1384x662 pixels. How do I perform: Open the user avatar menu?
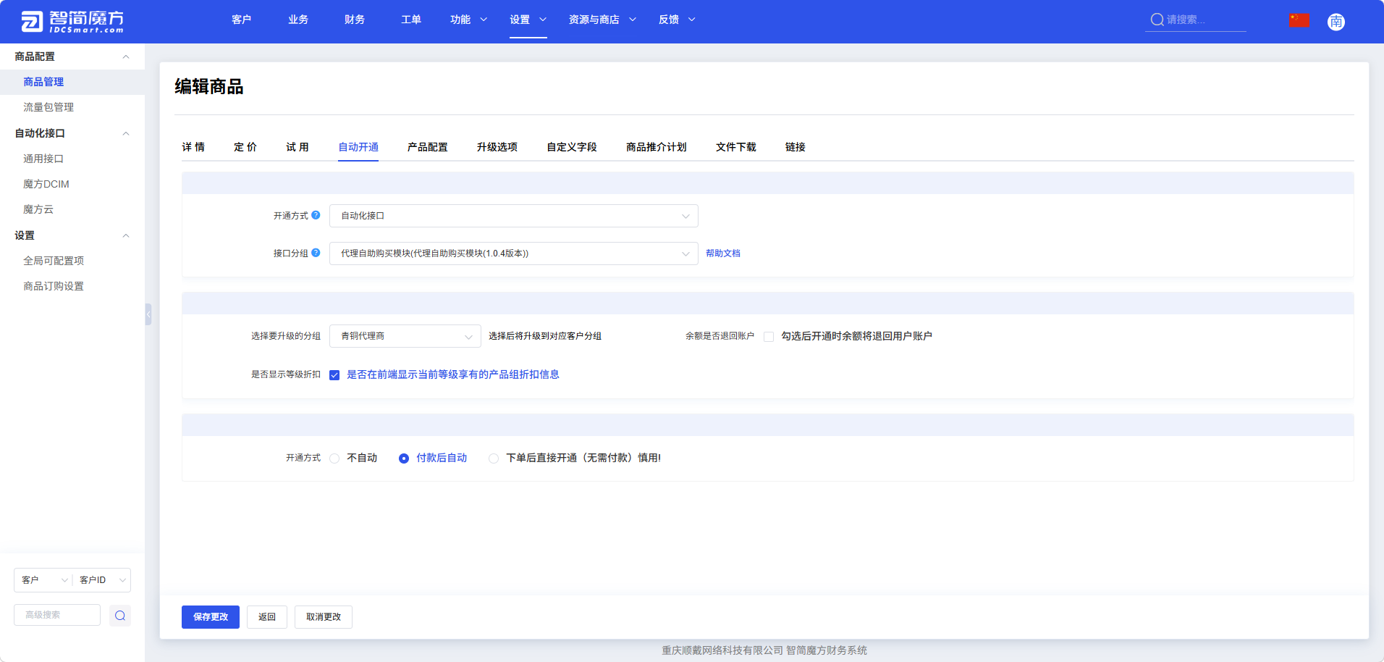pyautogui.click(x=1336, y=22)
